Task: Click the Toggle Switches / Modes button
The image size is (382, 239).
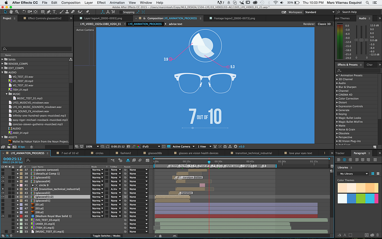Action: [x=107, y=236]
